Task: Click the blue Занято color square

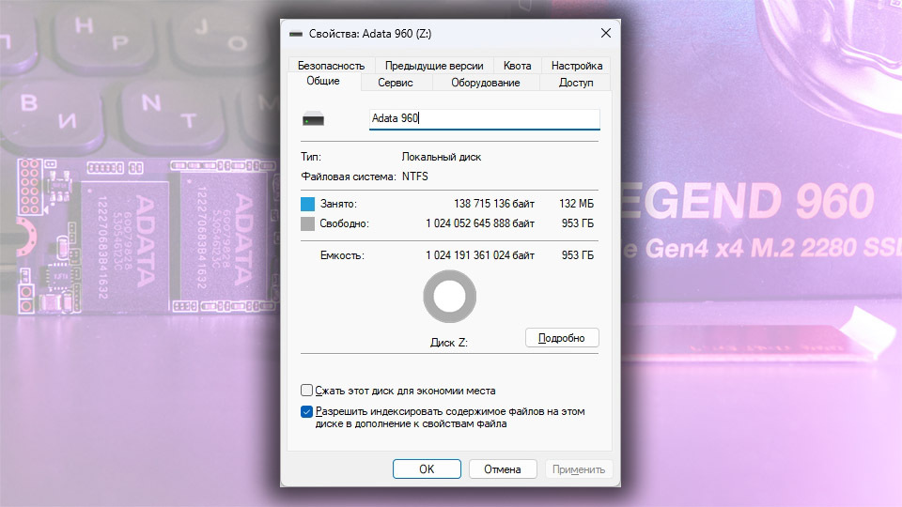Action: click(x=308, y=204)
